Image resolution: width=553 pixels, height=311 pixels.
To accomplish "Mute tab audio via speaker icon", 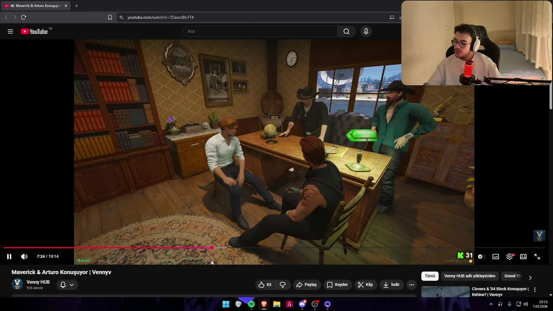I will pos(12,6).
